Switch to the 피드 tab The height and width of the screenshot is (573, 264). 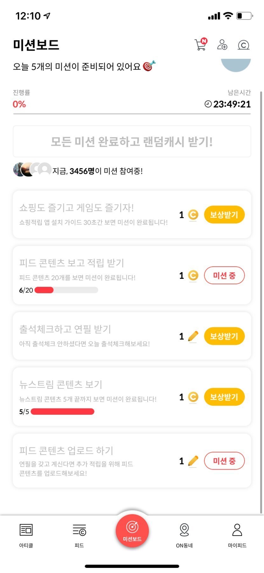coord(79,536)
